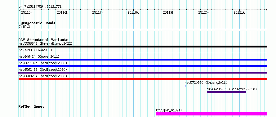Click the 25115k ruler tick label
The width and height of the screenshot is (276, 117).
tap(27, 12)
